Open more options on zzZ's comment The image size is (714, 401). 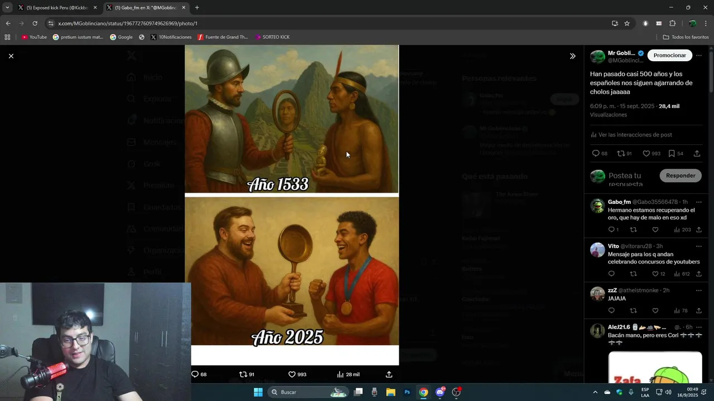click(x=699, y=290)
